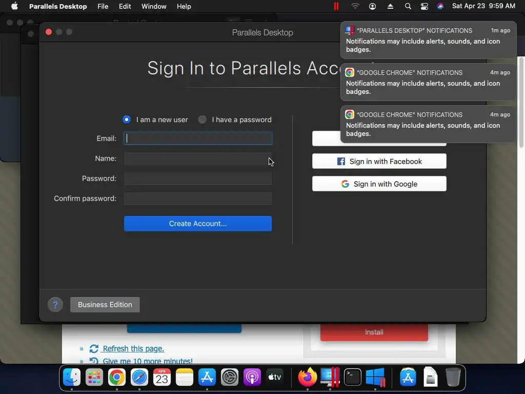Open the date and time display
The height and width of the screenshot is (394, 525).
click(x=483, y=6)
